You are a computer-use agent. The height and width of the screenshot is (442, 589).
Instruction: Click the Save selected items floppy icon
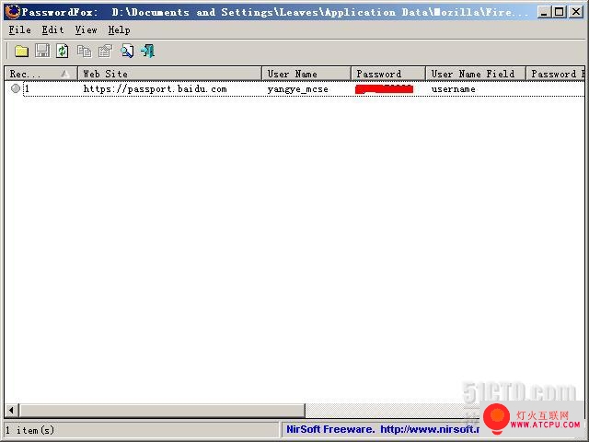(x=42, y=51)
